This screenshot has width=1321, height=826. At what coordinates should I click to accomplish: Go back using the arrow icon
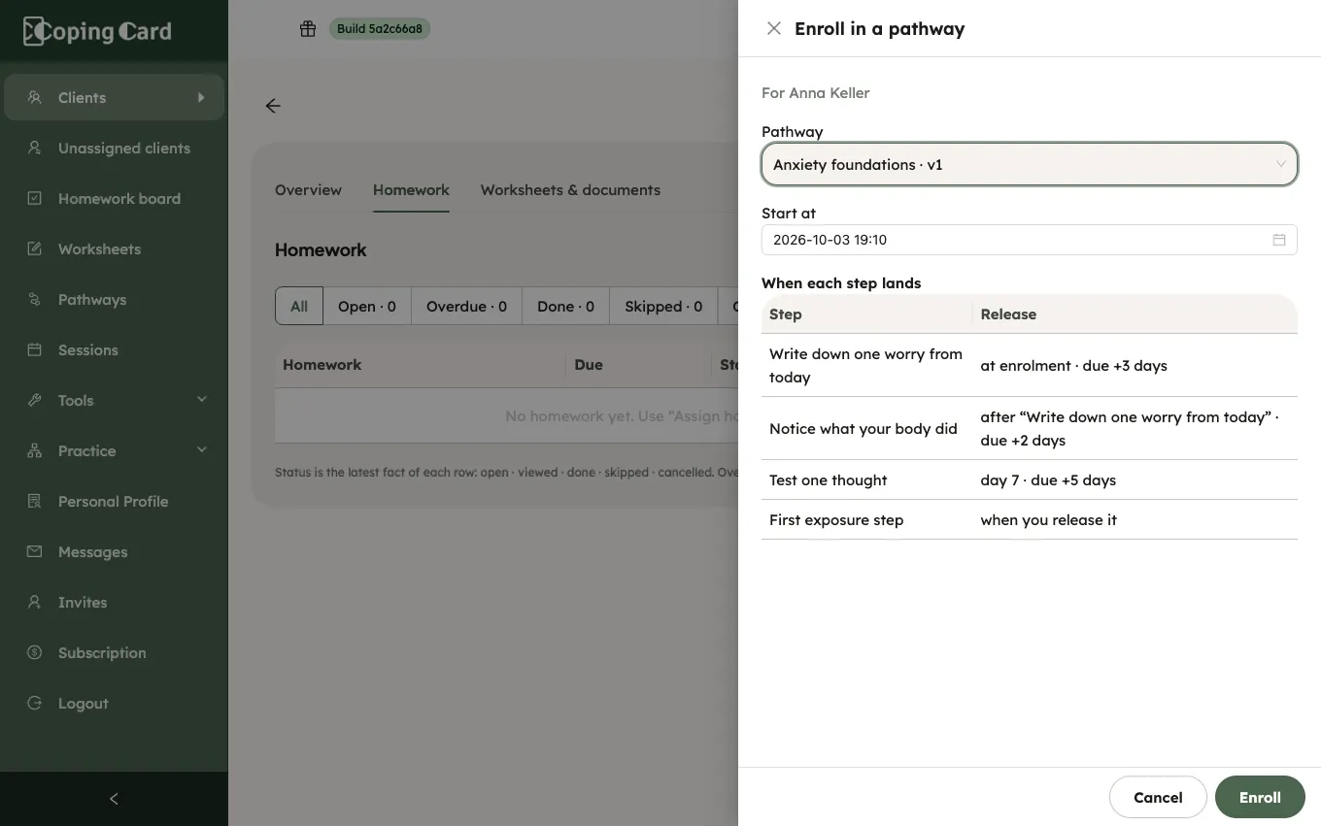click(273, 106)
